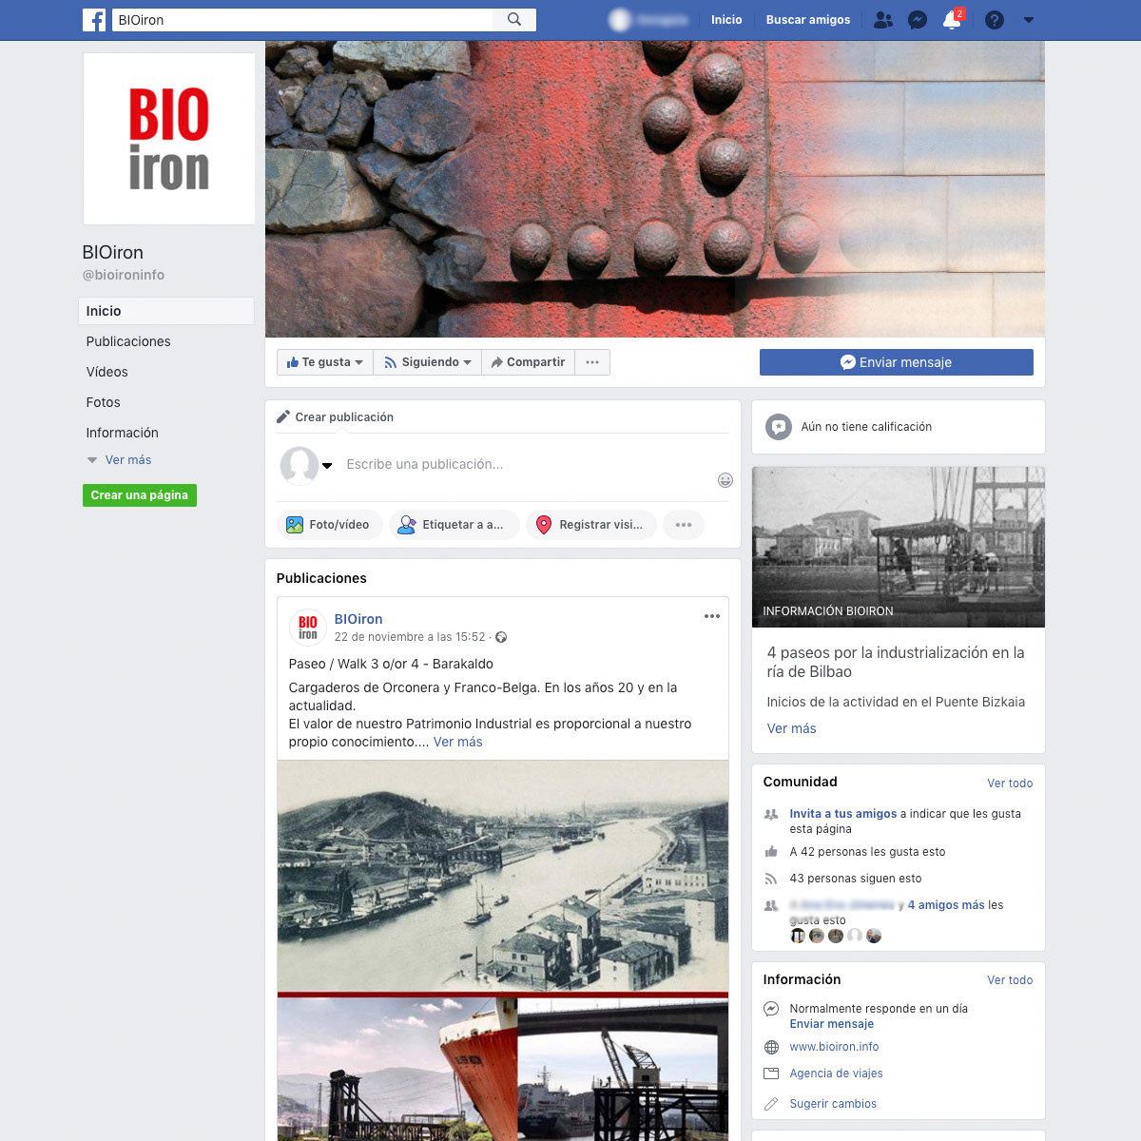Open the Messenger icon in top bar
1141x1141 pixels.
(918, 19)
